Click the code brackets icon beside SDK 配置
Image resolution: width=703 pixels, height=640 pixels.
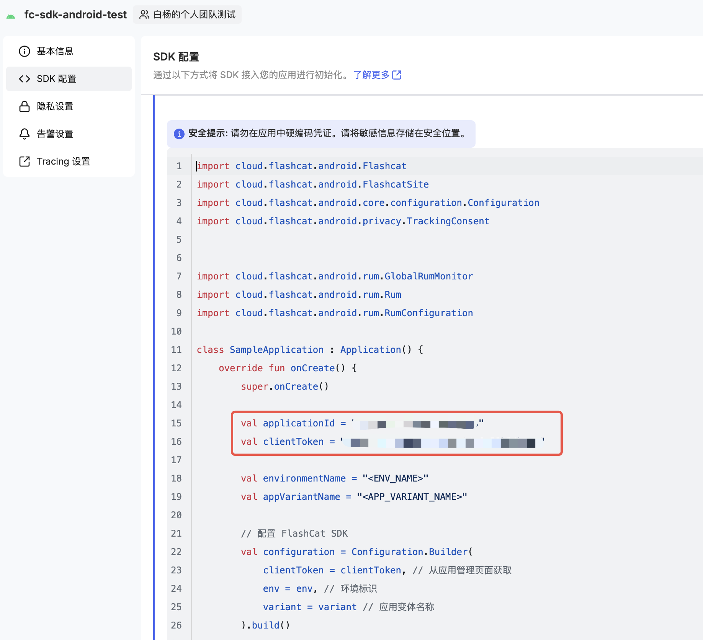pos(25,79)
